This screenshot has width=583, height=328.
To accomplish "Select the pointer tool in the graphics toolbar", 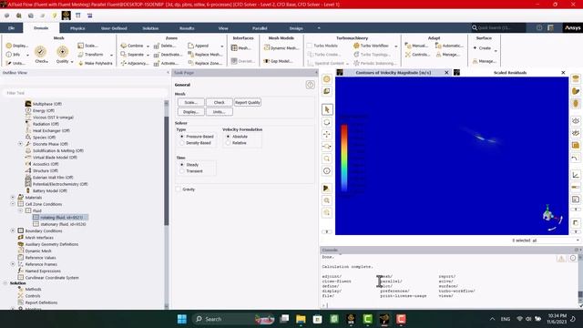I will pos(327,109).
